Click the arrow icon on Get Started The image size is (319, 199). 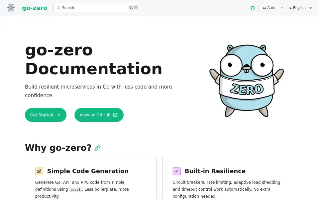click(x=58, y=115)
